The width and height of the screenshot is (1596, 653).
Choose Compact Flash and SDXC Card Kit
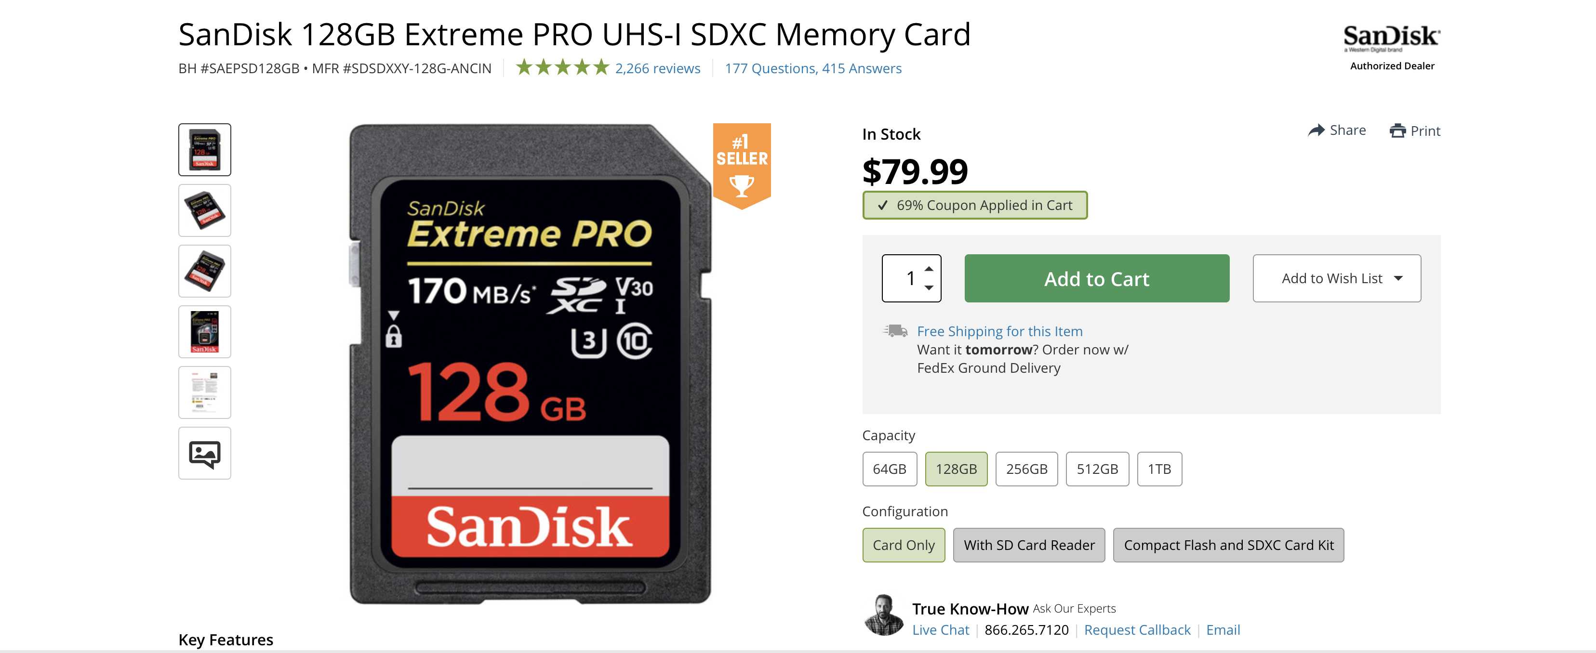click(x=1228, y=545)
